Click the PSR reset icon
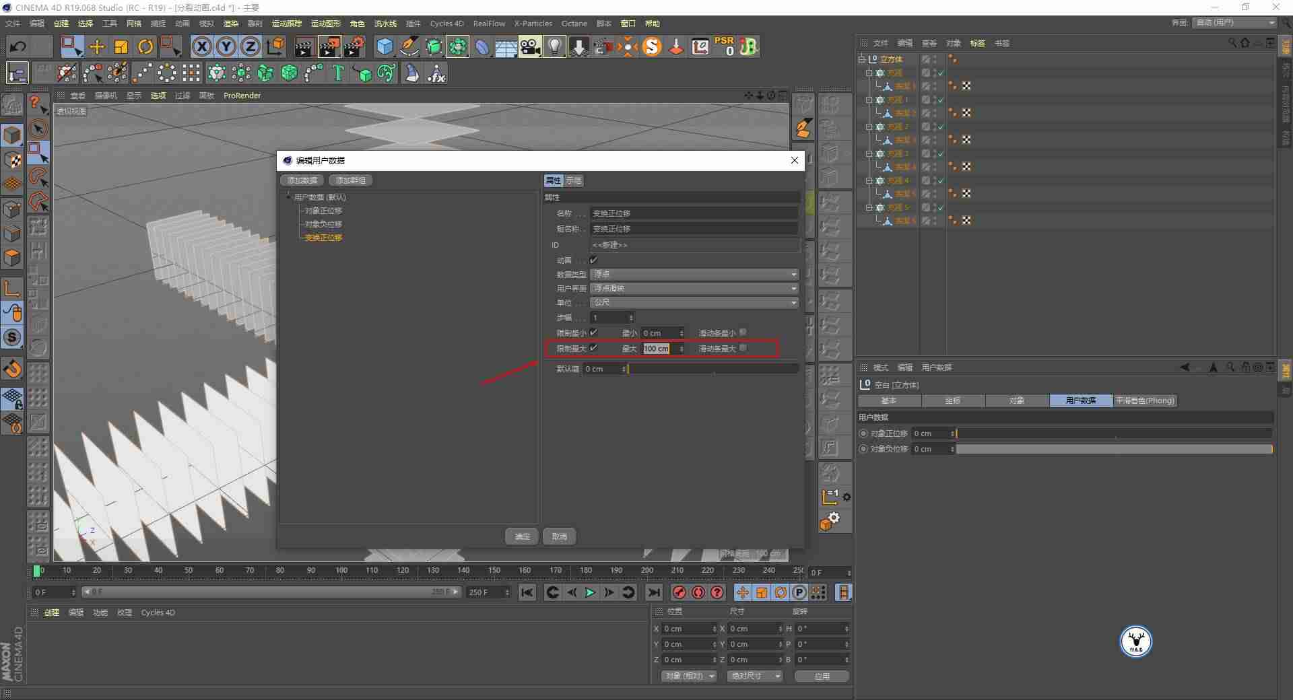The image size is (1293, 700). click(x=725, y=46)
